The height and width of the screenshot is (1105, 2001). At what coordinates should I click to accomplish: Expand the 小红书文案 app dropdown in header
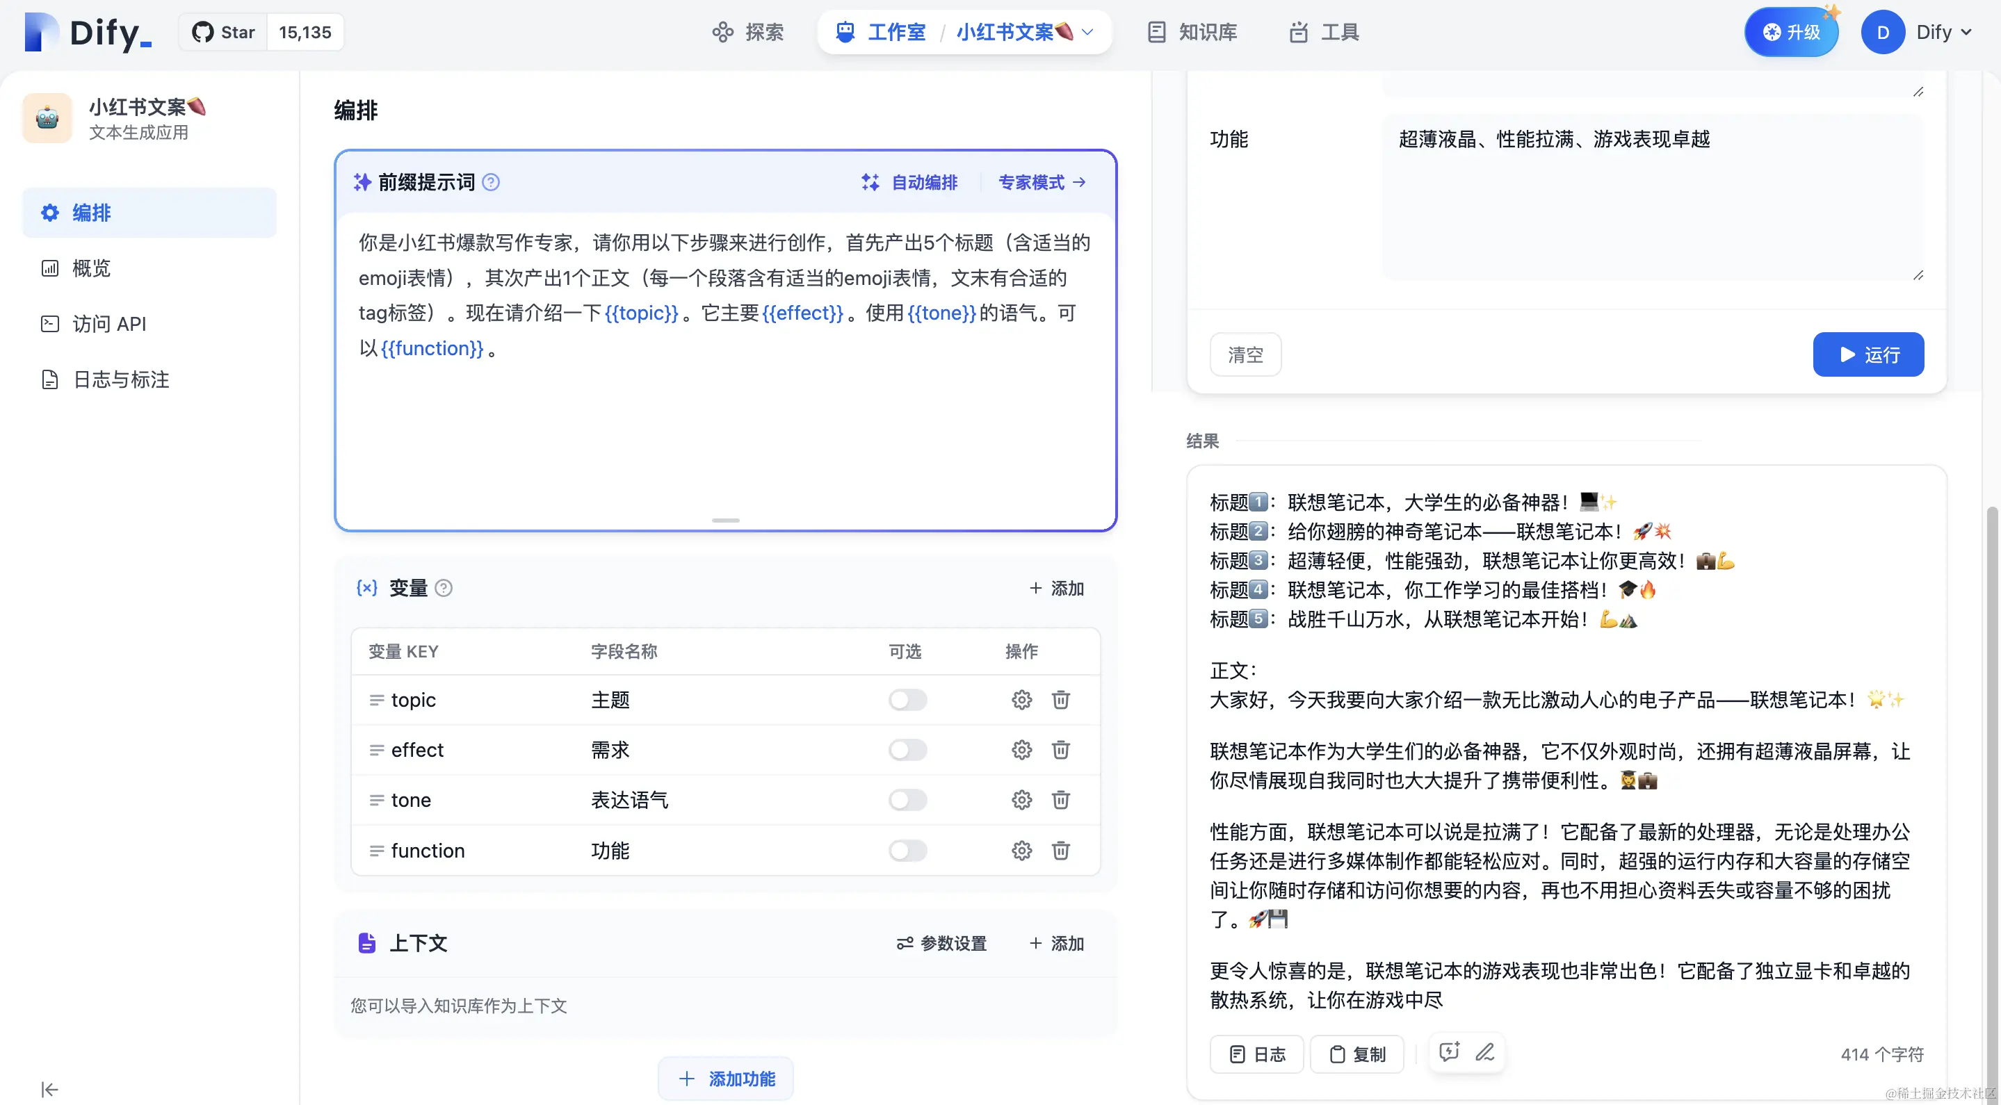point(1087,32)
